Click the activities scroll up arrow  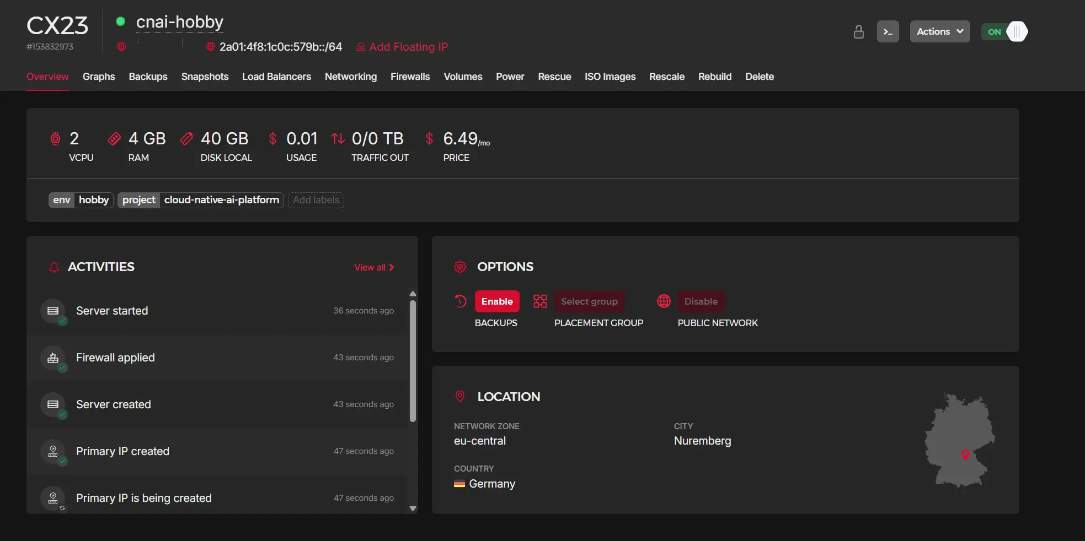[413, 294]
